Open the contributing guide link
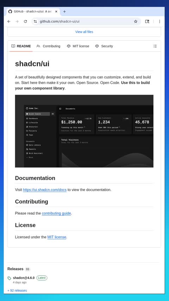The image size is (169, 301). point(56,213)
